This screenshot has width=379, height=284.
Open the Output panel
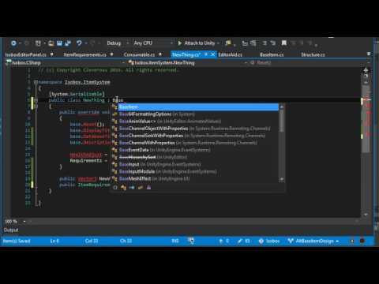click(x=11, y=230)
